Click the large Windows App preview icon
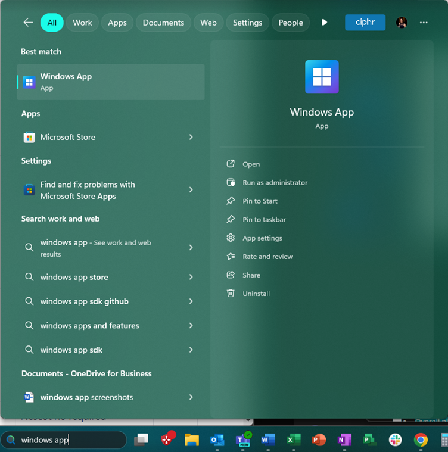Image resolution: width=448 pixels, height=452 pixels. (x=322, y=77)
